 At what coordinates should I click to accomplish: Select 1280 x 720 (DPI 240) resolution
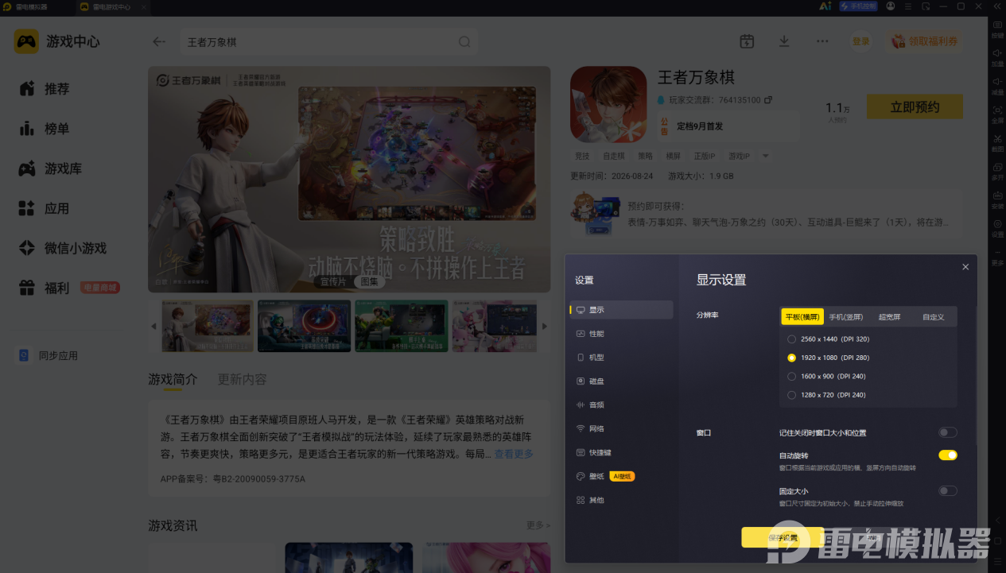click(x=791, y=395)
